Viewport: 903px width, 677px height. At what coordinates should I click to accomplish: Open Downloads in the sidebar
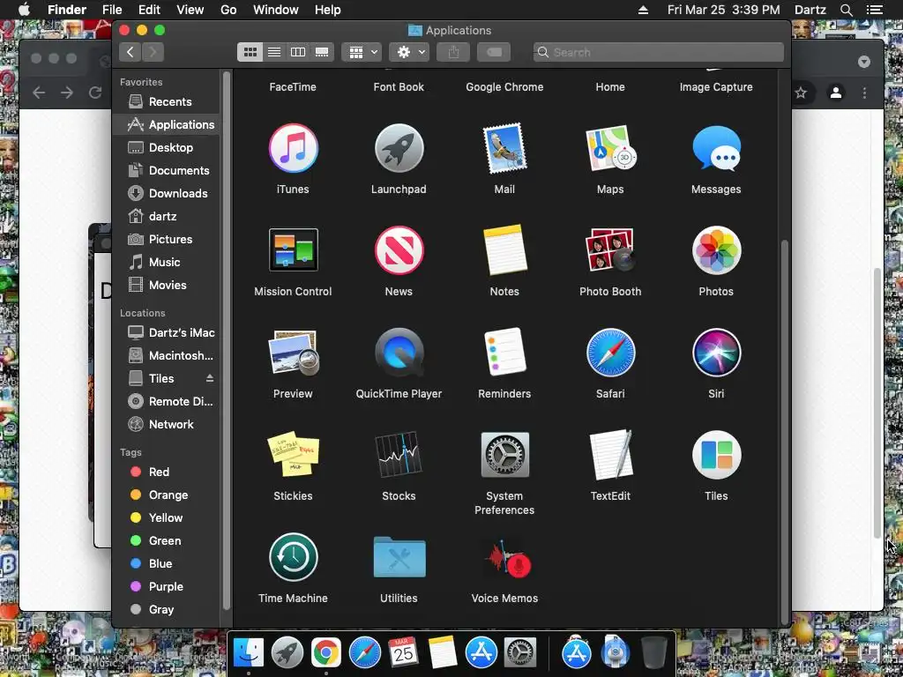(167, 193)
